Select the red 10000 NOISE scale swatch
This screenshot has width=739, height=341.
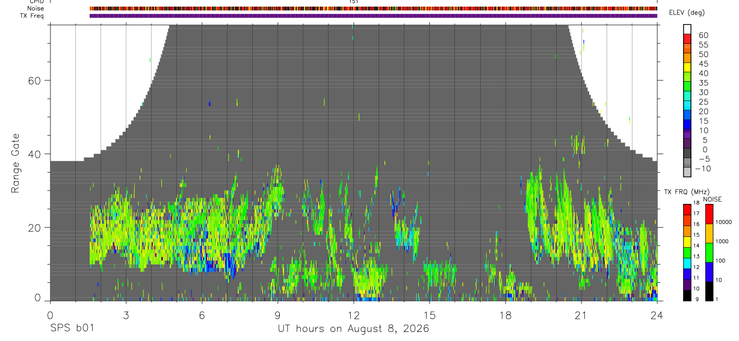click(709, 214)
